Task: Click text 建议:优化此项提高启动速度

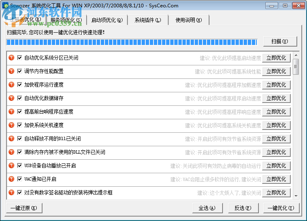Action: click(x=230, y=58)
